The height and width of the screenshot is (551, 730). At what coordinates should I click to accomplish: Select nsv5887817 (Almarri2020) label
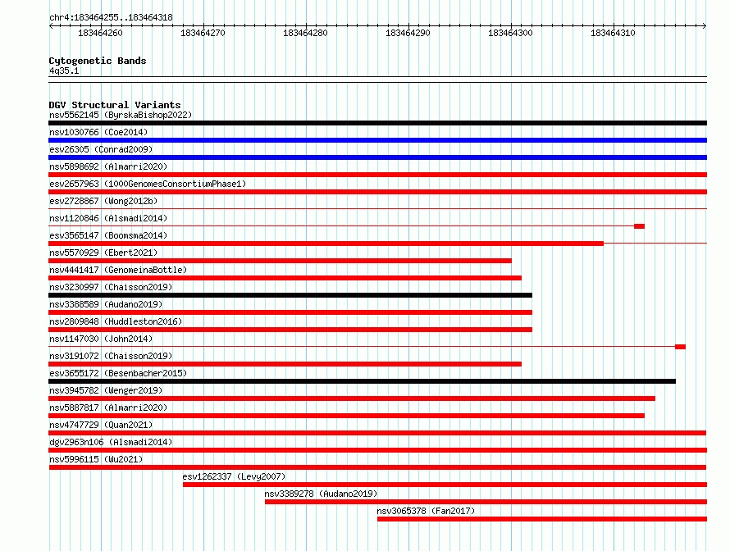[108, 408]
